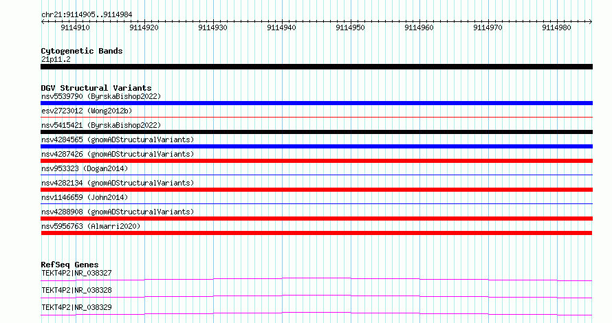Click ruler position 9114910

click(75, 27)
